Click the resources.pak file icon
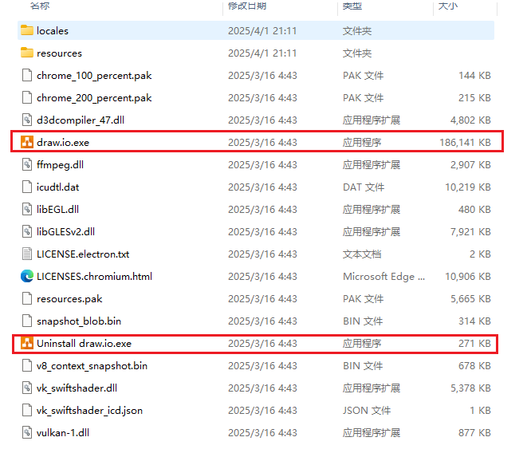 [x=27, y=298]
